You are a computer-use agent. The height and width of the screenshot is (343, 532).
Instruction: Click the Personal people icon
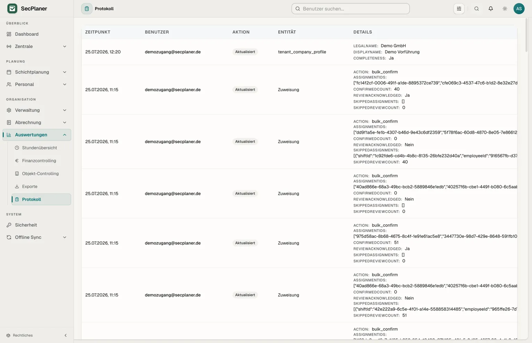(x=9, y=84)
